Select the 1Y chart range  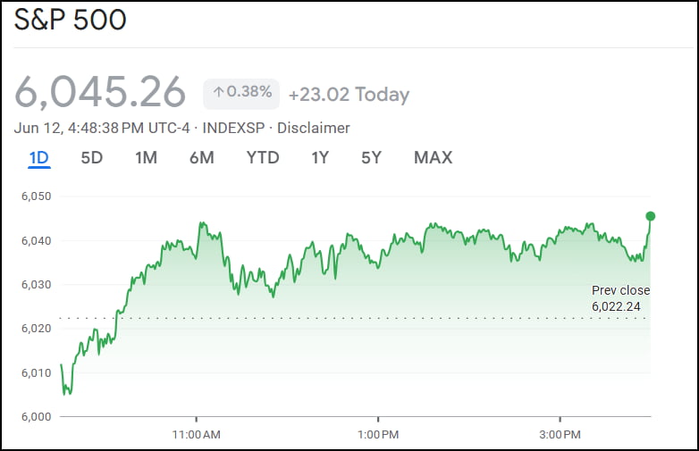point(320,157)
